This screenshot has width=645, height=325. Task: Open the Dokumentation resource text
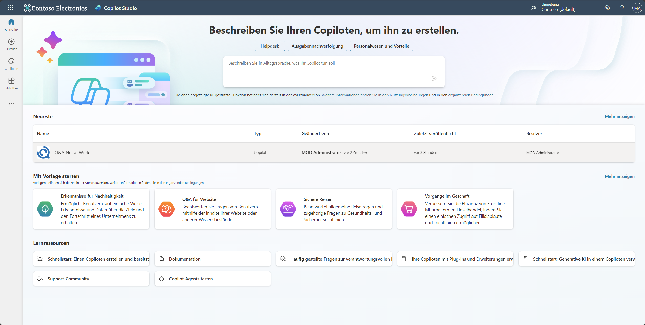(x=185, y=259)
